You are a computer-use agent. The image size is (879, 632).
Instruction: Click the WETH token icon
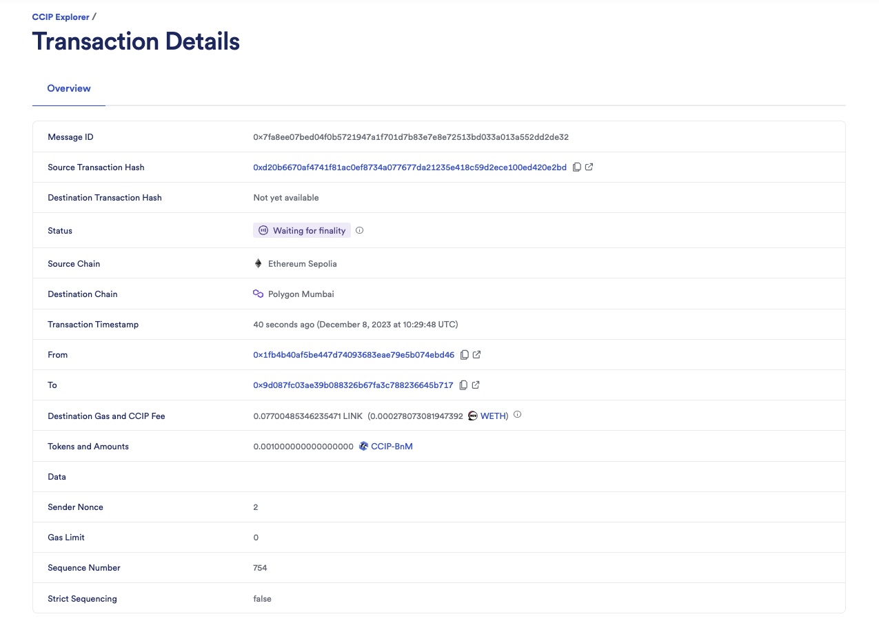pos(473,416)
